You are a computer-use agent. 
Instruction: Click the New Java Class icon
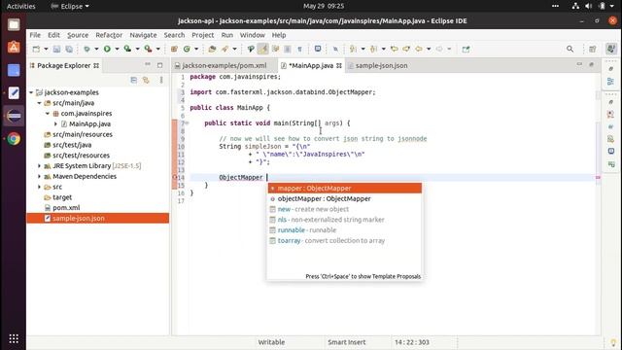187,50
